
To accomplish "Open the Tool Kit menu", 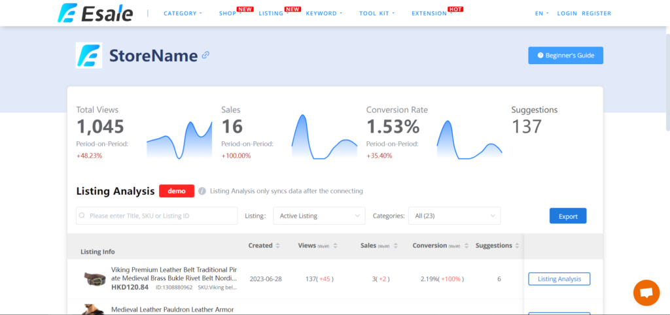I will click(x=377, y=13).
